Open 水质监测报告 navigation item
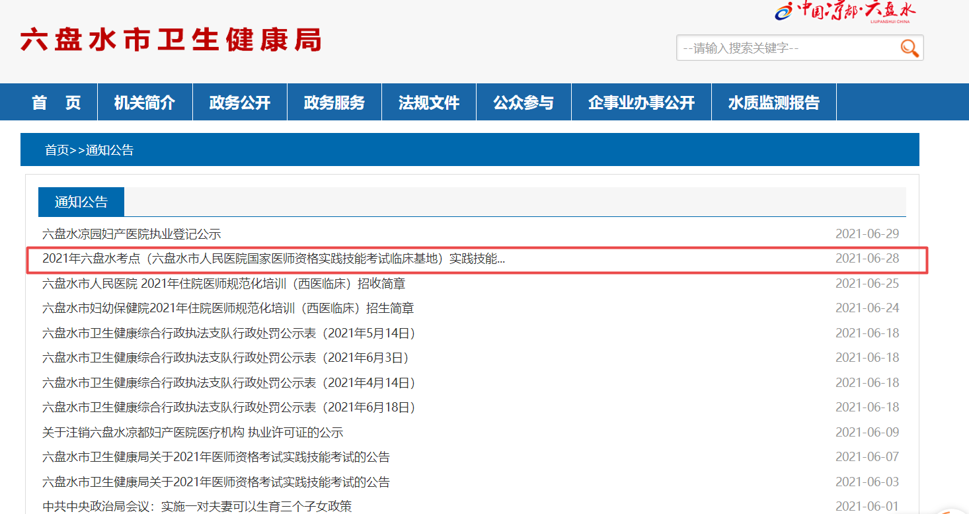The width and height of the screenshot is (969, 514). tap(774, 103)
